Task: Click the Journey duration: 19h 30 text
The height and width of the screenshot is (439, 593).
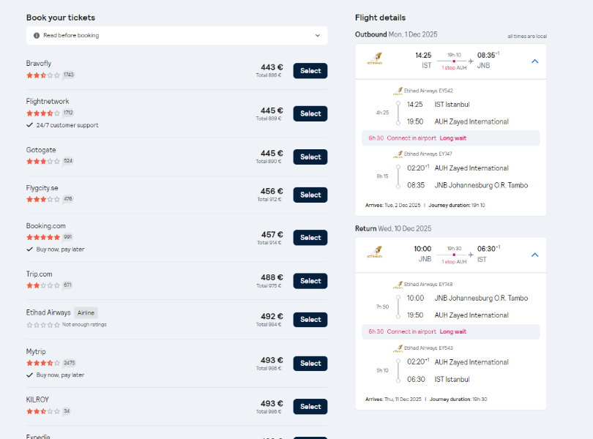Action: 458,399
